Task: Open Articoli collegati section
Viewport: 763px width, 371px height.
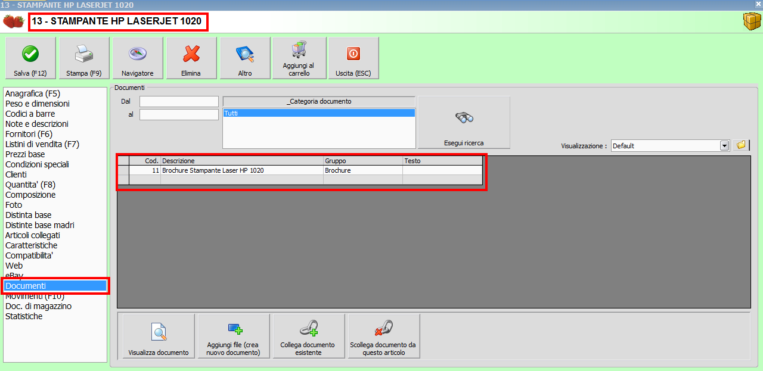Action: click(x=33, y=235)
